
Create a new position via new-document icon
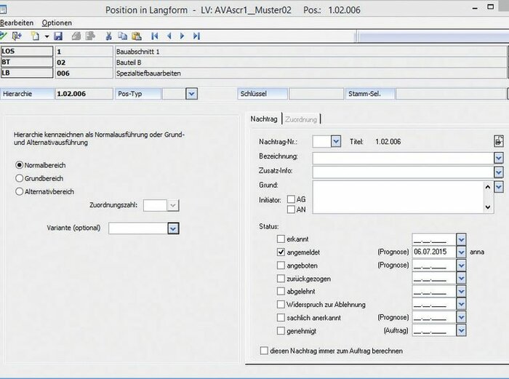tap(35, 36)
